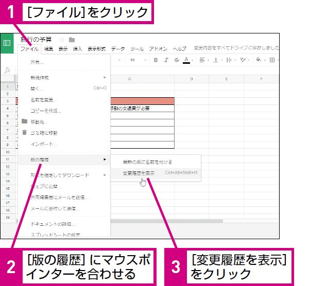Select スプレッドシートの設定 menu item
Image resolution: width=309 pixels, height=286 pixels.
[64, 234]
